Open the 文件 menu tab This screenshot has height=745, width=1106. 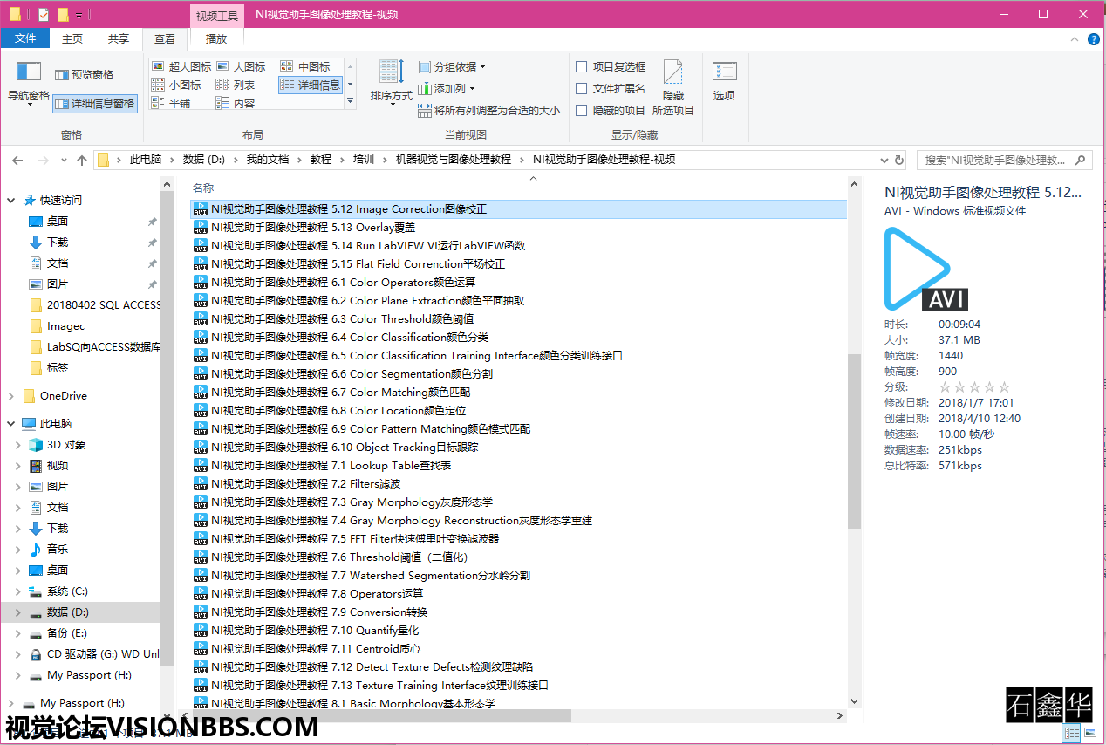click(25, 38)
